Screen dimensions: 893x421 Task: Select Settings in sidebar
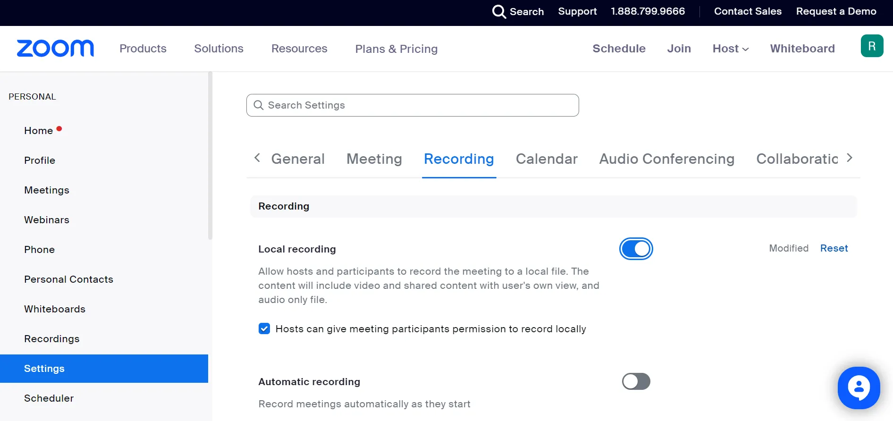click(104, 369)
